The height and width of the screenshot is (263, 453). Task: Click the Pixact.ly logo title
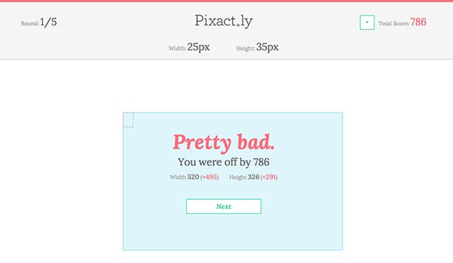point(224,21)
